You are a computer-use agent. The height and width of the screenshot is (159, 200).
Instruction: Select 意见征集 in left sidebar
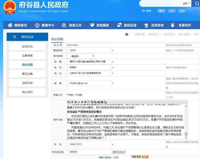pyautogui.click(x=27, y=73)
